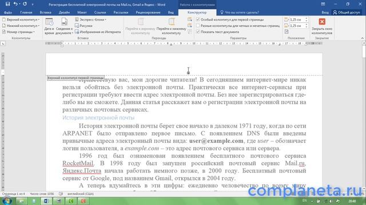The image size is (366, 205).
Task: Insert Дата и время
Action: tap(49, 26)
